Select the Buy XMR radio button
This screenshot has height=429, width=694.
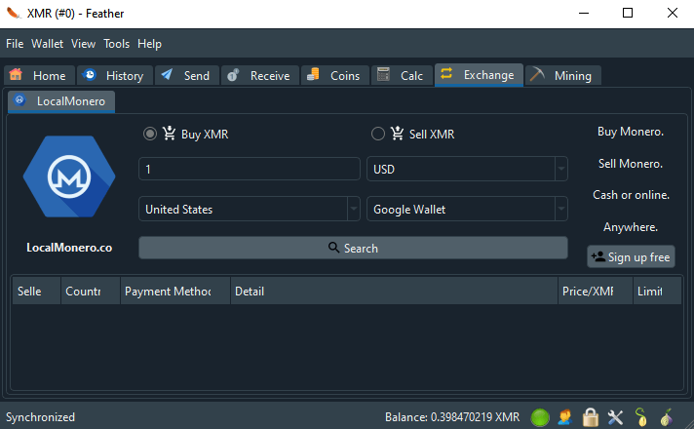coord(150,135)
